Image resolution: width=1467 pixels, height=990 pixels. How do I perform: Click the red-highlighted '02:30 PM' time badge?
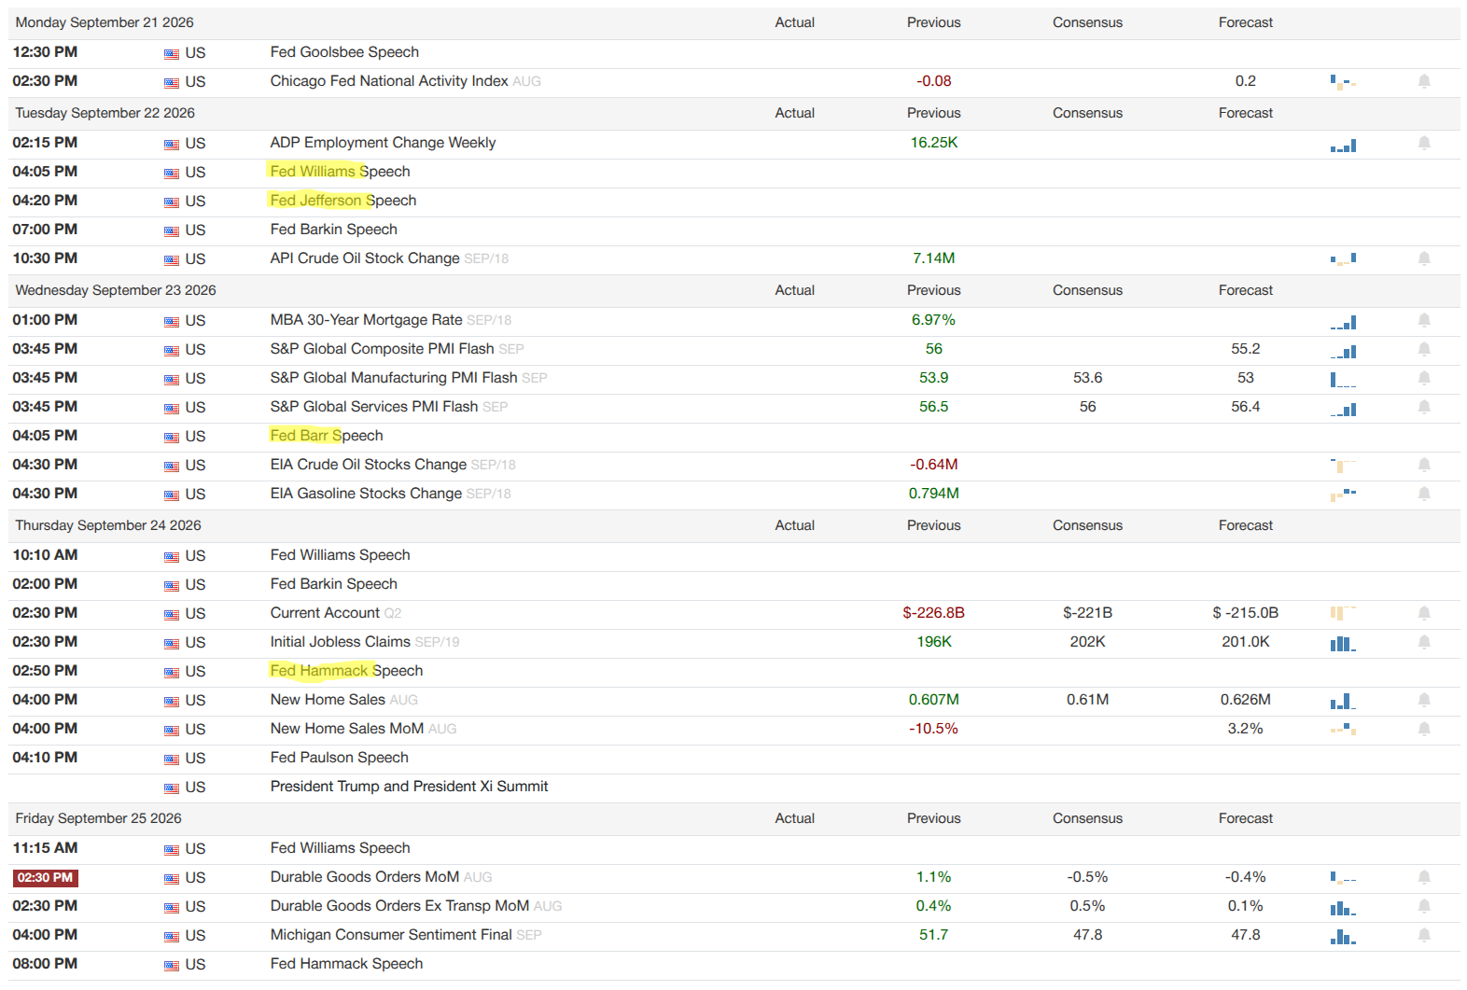pyautogui.click(x=46, y=878)
